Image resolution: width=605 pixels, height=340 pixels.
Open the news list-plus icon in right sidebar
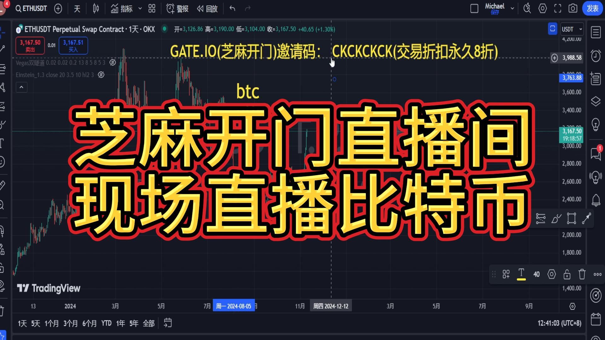pos(596,79)
